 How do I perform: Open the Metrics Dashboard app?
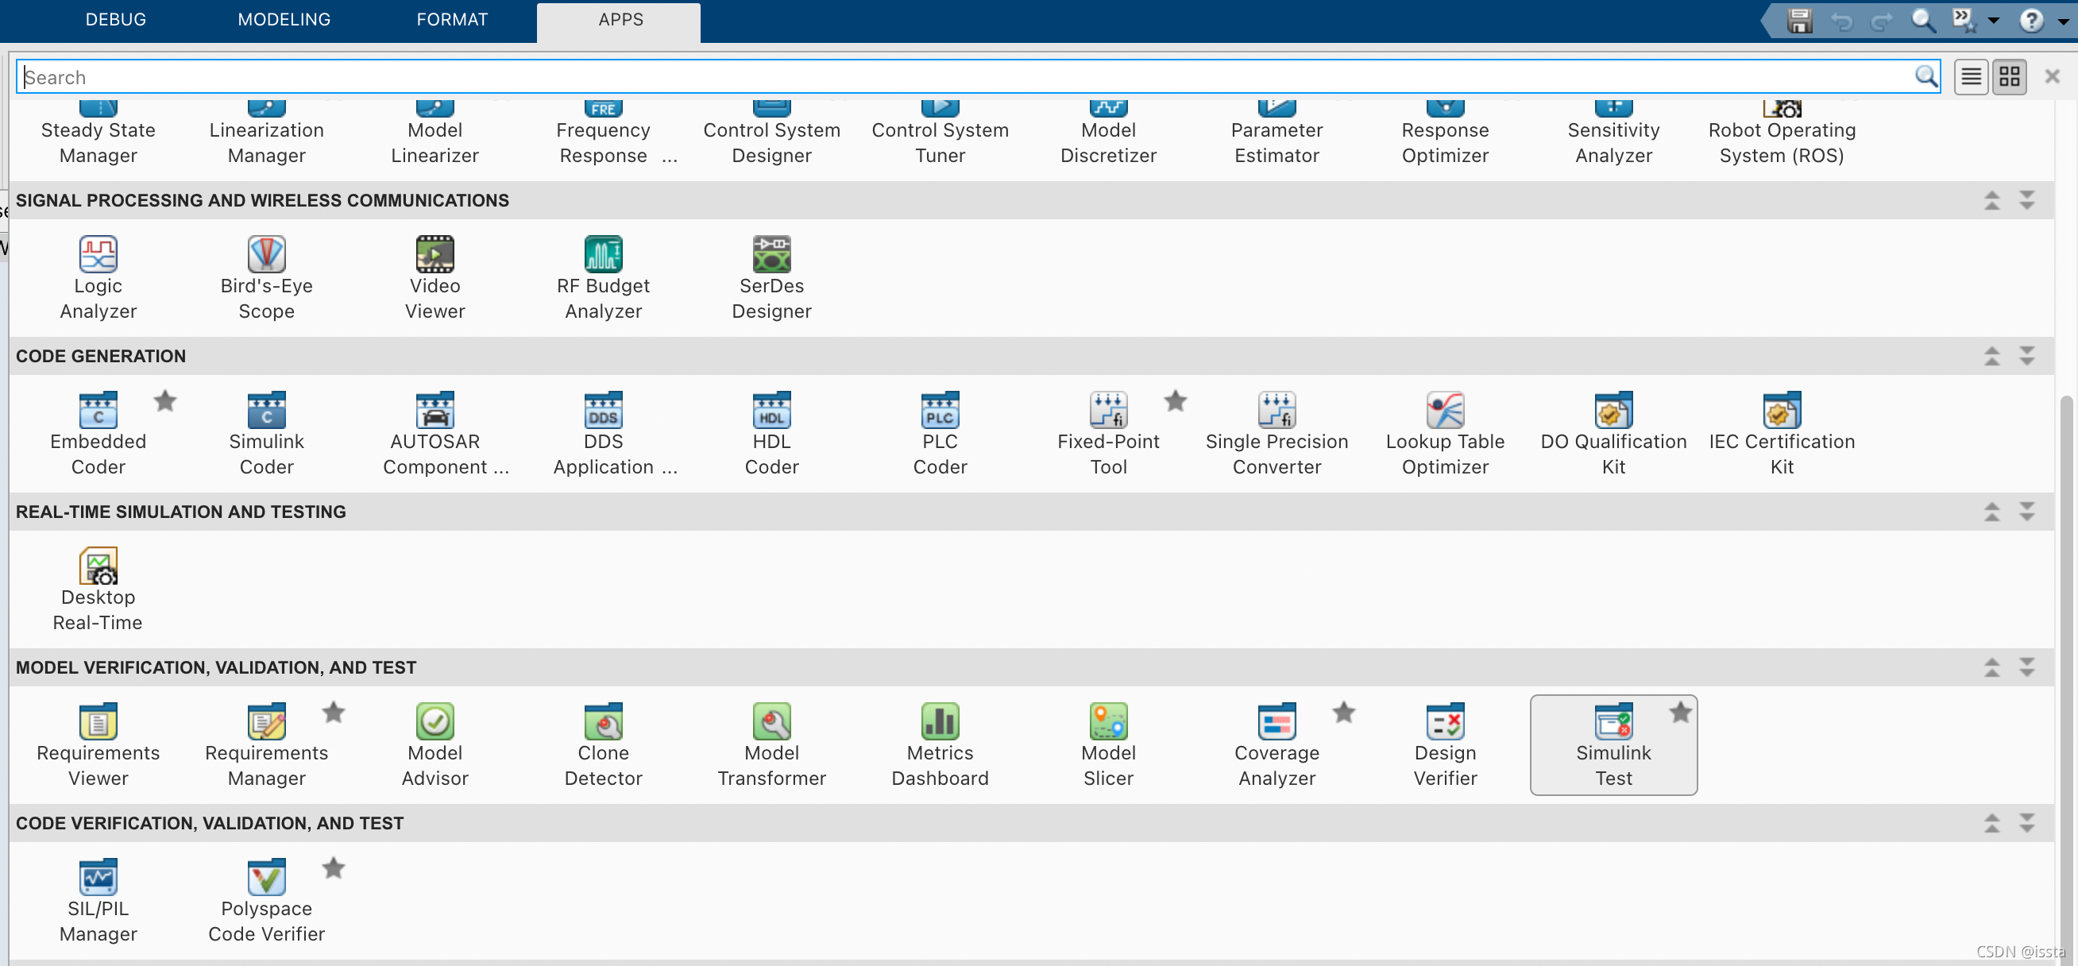(x=940, y=722)
